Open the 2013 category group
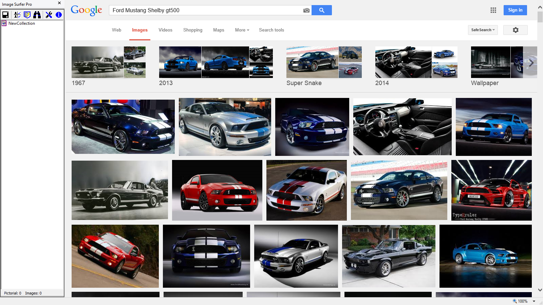Screen dimensions: 543x305 tap(216, 66)
